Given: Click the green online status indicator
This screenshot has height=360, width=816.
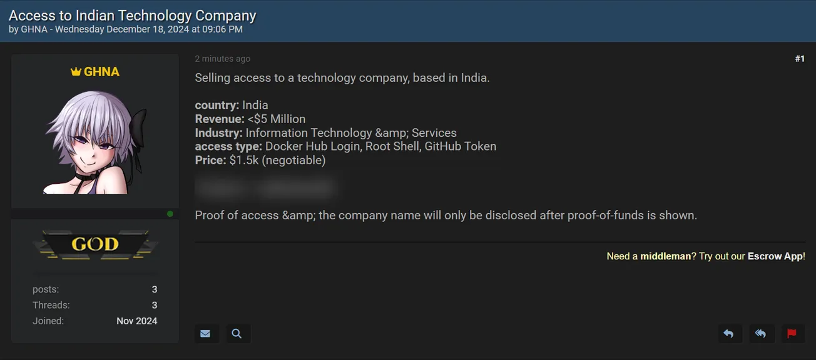Looking at the screenshot, I should 170,214.
